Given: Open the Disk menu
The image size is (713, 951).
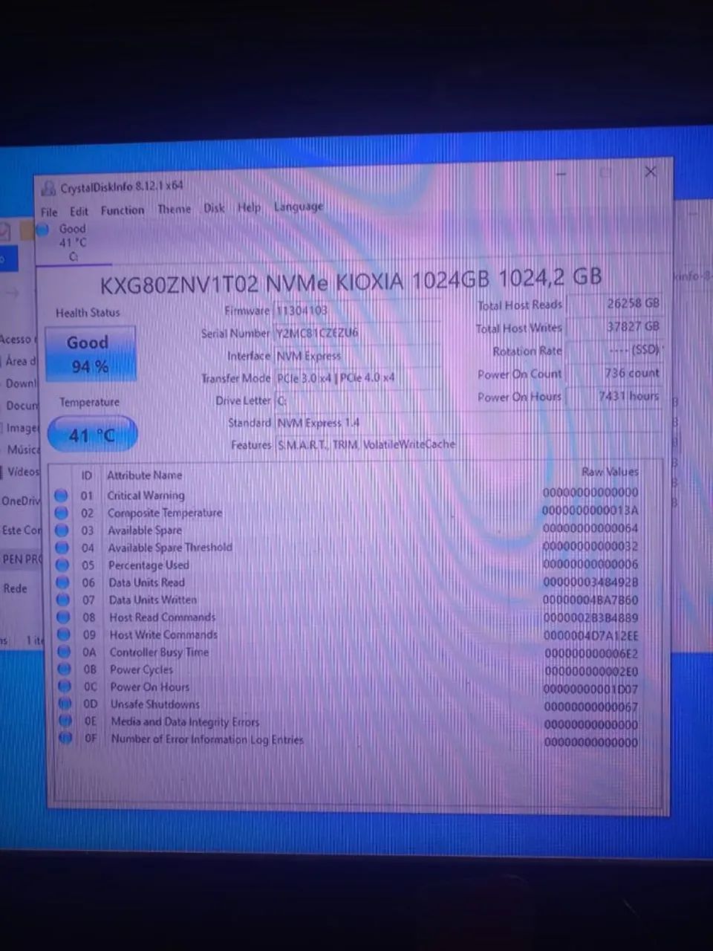Looking at the screenshot, I should [x=214, y=208].
